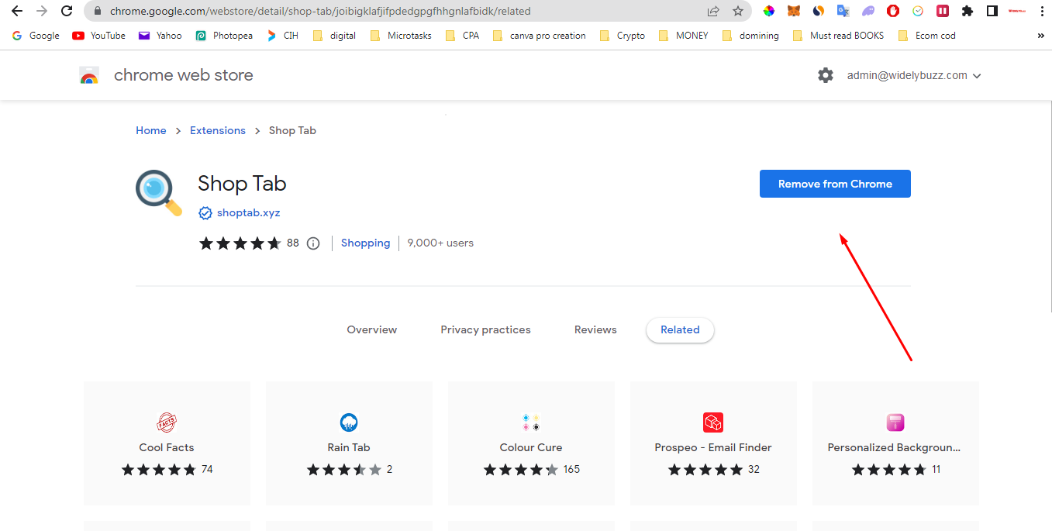
Task: Click the Shop Tab magnifier icon
Action: (159, 192)
